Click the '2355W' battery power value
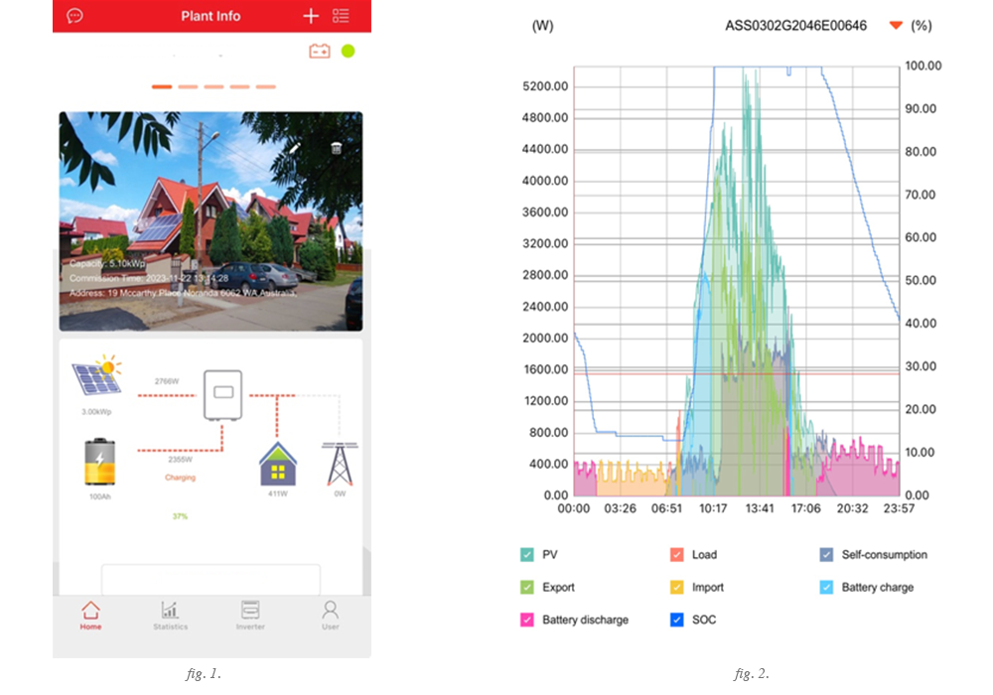 coord(180,460)
